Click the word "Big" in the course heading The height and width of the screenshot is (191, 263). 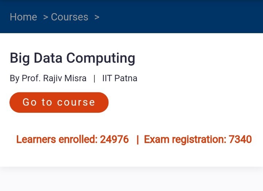pos(19,58)
